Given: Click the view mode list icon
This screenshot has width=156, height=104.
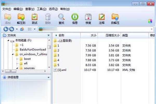Looking at the screenshot, I should tap(29, 29).
